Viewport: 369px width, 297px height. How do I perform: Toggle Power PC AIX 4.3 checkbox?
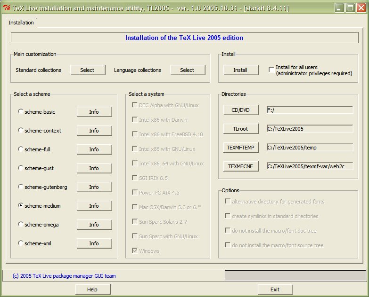click(135, 192)
